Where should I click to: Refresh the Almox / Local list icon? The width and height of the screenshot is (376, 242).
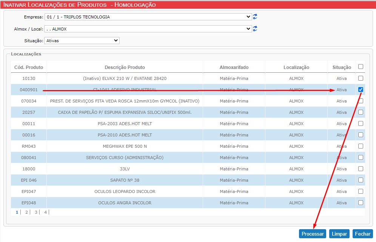click(255, 29)
